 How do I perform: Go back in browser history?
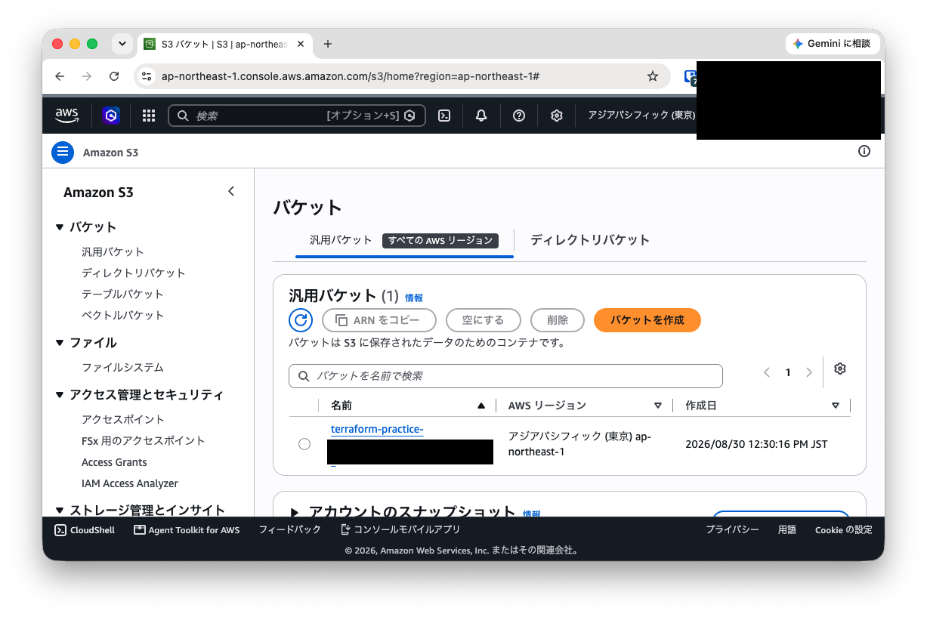point(60,76)
